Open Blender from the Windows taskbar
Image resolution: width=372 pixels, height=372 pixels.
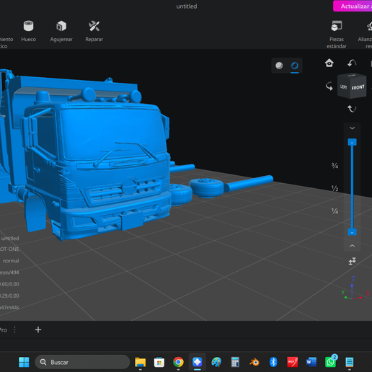tap(254, 362)
